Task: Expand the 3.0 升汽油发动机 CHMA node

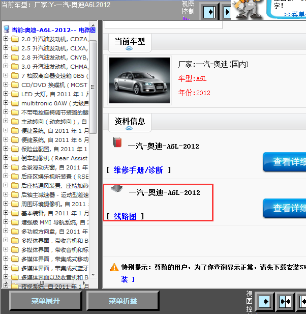Action: click(6, 66)
